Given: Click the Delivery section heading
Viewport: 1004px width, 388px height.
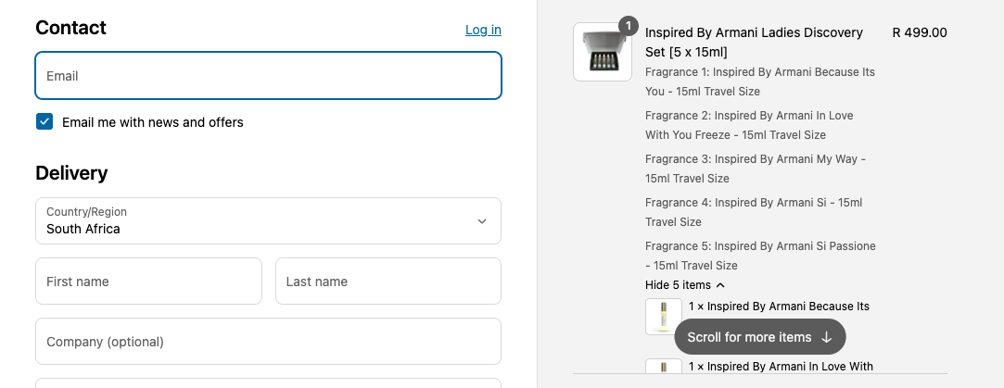Looking at the screenshot, I should (x=71, y=173).
